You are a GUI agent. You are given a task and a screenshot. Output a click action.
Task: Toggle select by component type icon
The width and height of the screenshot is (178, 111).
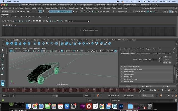43,11
